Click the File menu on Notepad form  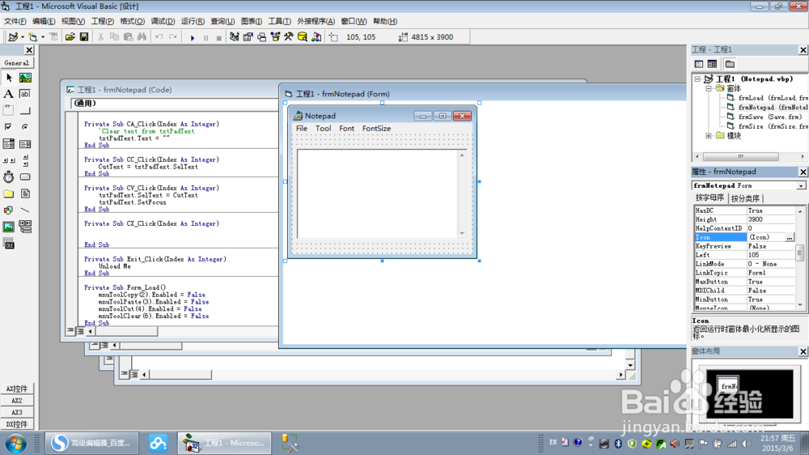302,129
